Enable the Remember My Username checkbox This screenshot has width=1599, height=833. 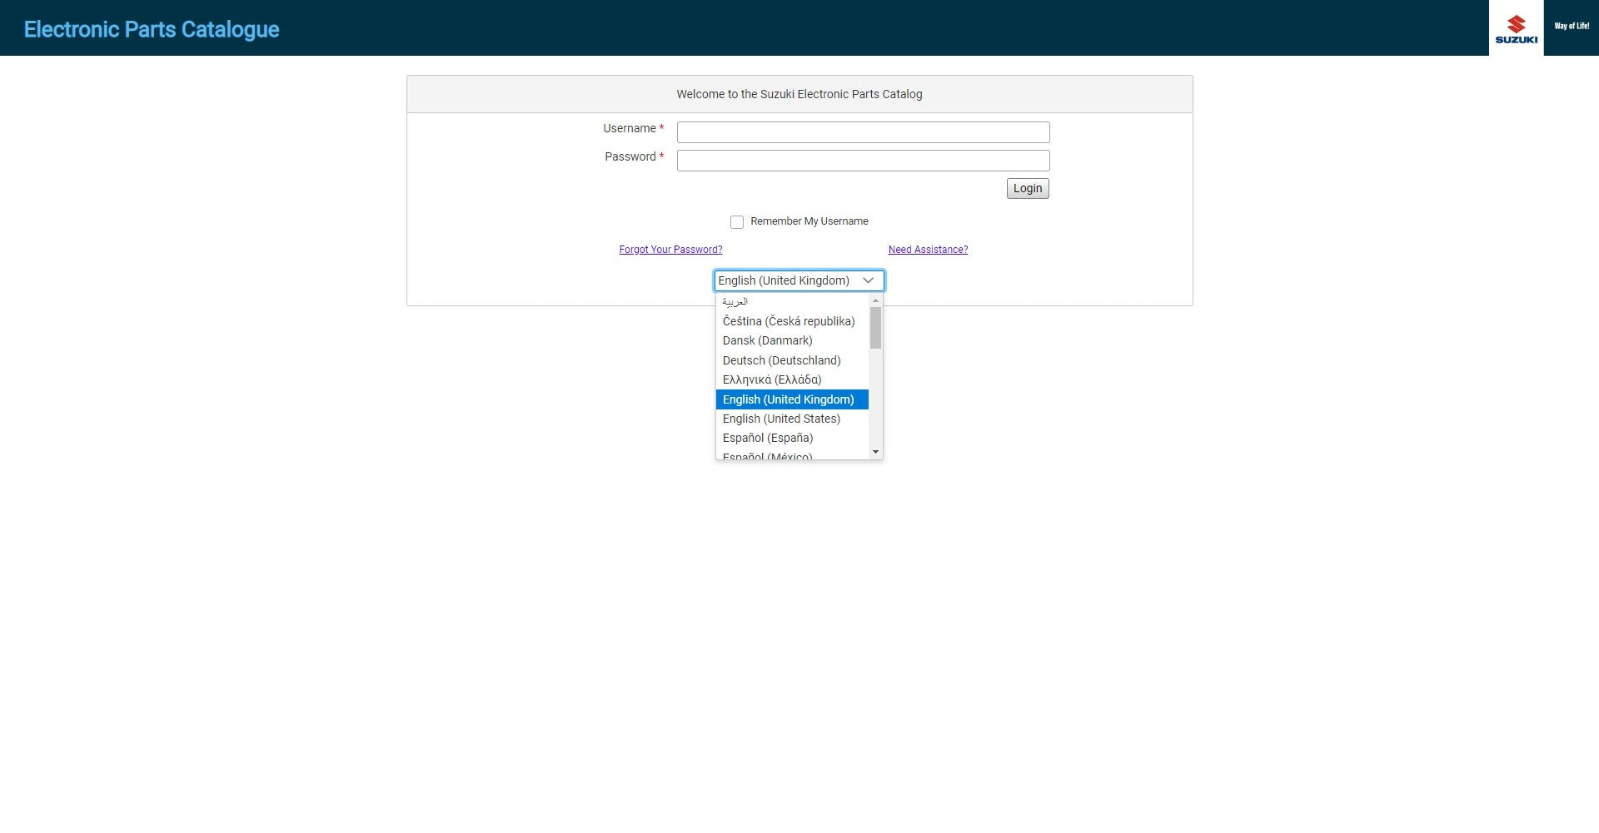[737, 222]
